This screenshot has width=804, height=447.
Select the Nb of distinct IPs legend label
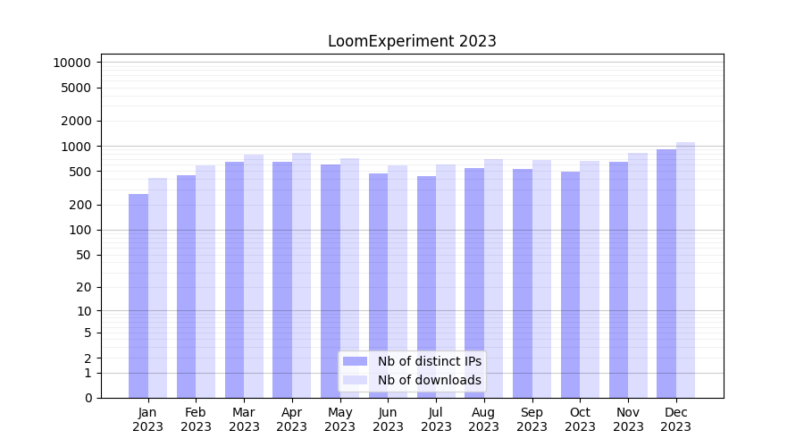pyautogui.click(x=429, y=361)
